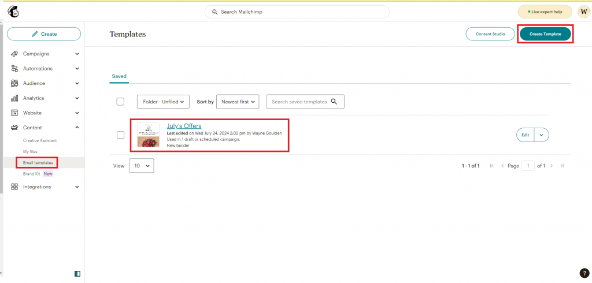
Task: Click the Analytics bar chart icon
Action: point(14,98)
